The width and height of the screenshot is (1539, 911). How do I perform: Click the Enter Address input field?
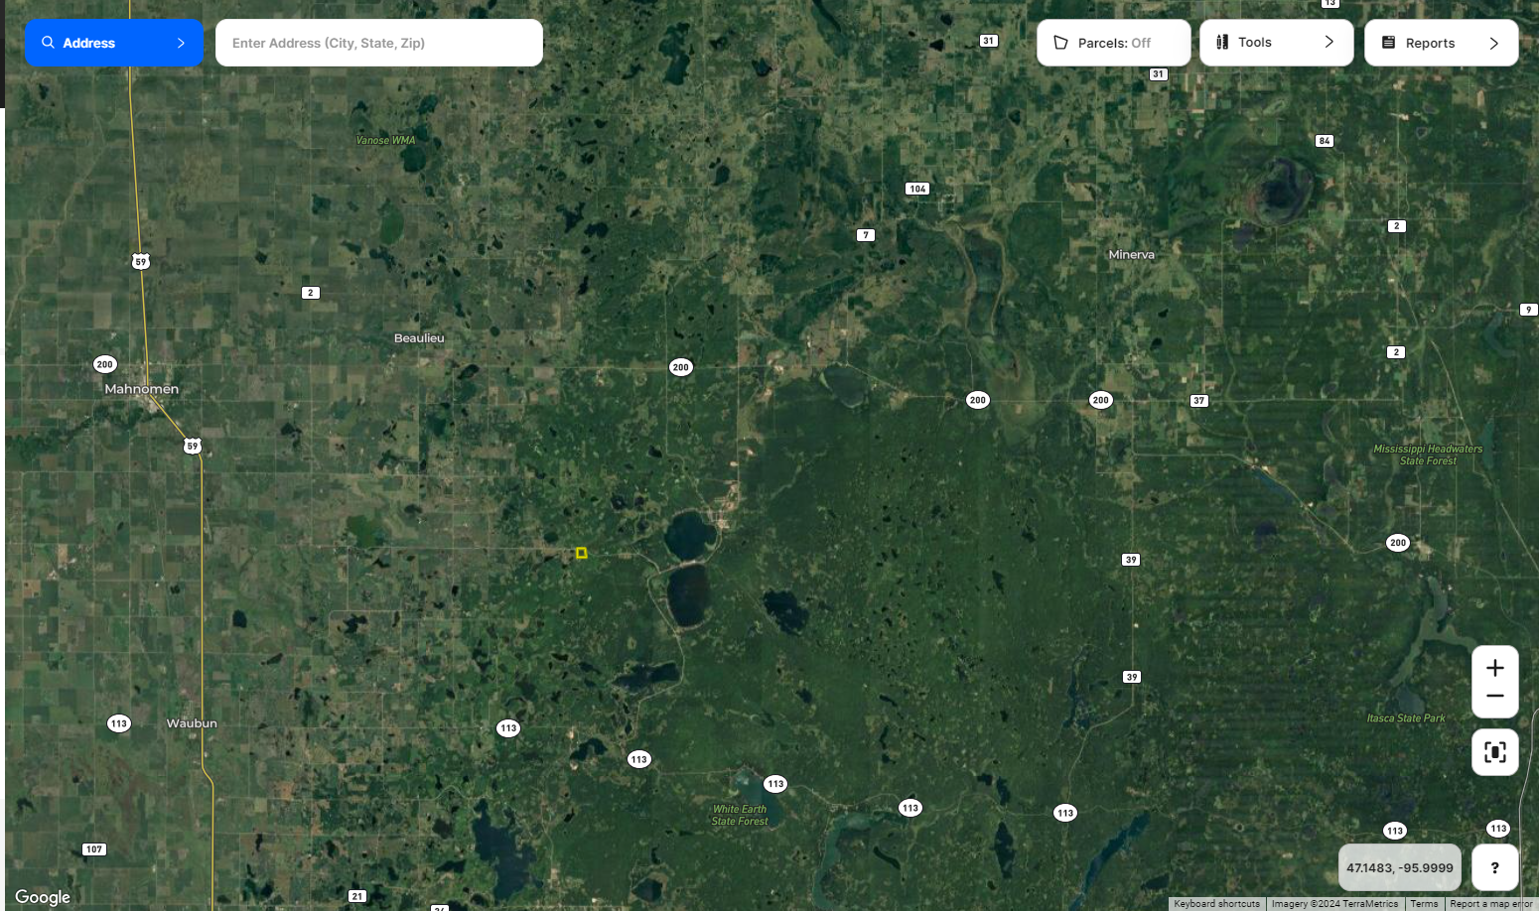coord(379,43)
